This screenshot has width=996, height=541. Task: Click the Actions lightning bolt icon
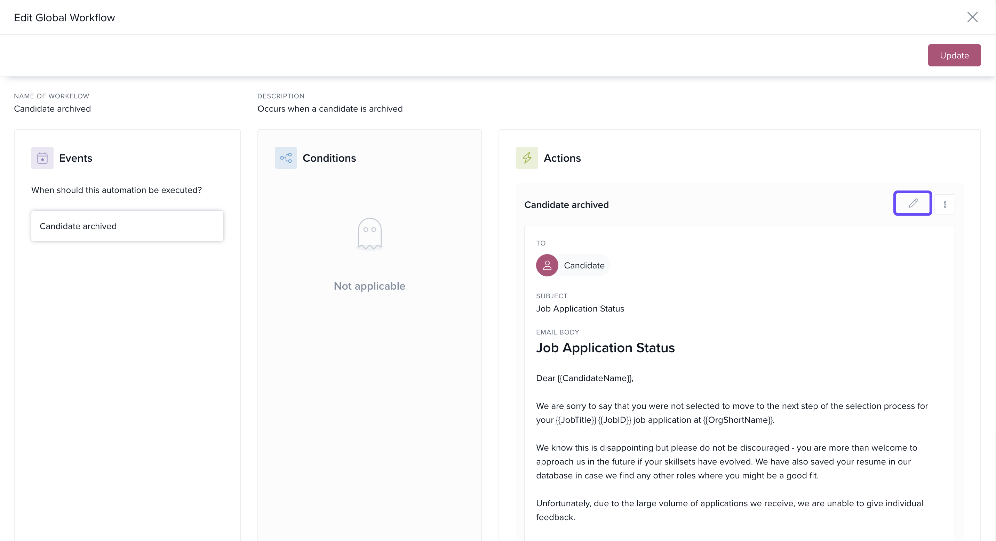[x=527, y=158]
